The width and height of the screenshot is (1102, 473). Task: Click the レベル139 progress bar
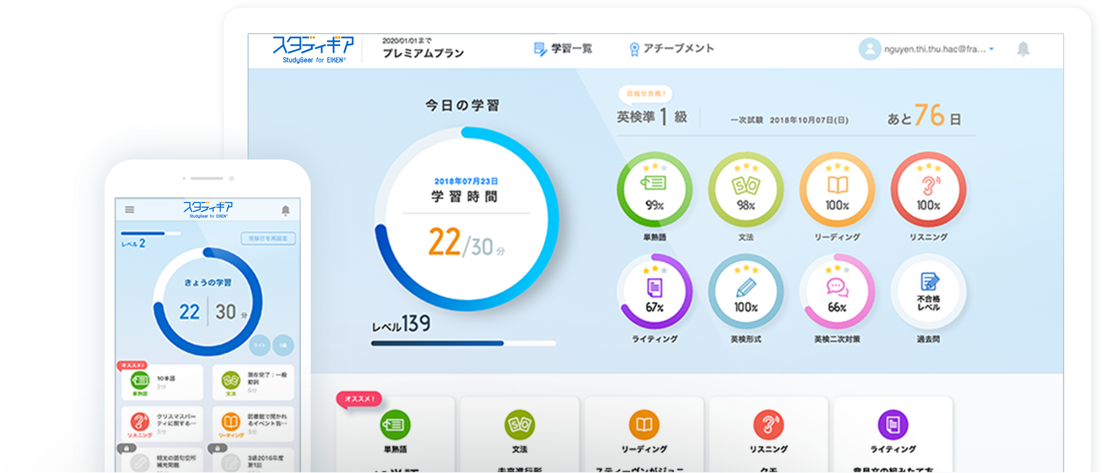tap(464, 343)
